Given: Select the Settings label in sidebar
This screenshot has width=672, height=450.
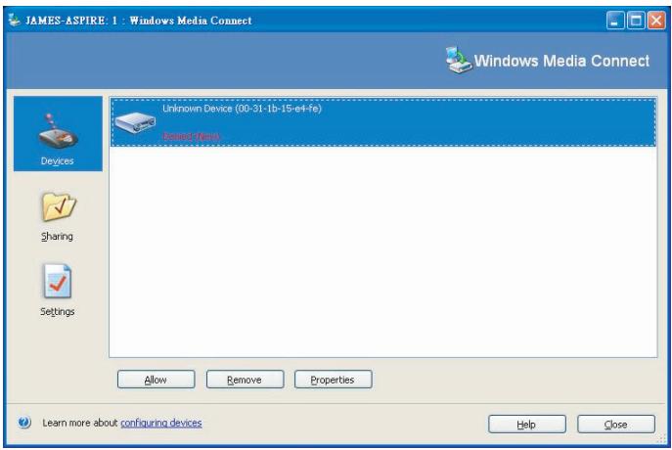Looking at the screenshot, I should pyautogui.click(x=58, y=311).
